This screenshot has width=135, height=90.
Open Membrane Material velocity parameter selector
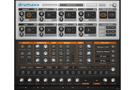[x=103, y=51]
